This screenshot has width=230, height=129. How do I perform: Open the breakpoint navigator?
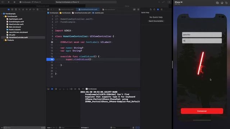point(34,10)
